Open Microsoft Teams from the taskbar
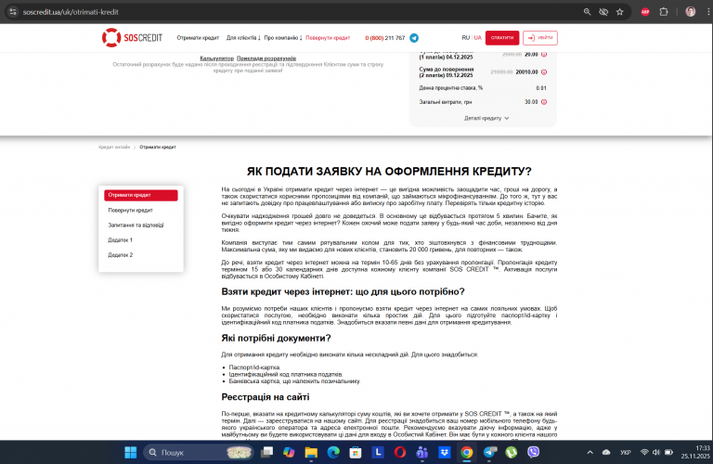713x464 pixels. [x=422, y=452]
